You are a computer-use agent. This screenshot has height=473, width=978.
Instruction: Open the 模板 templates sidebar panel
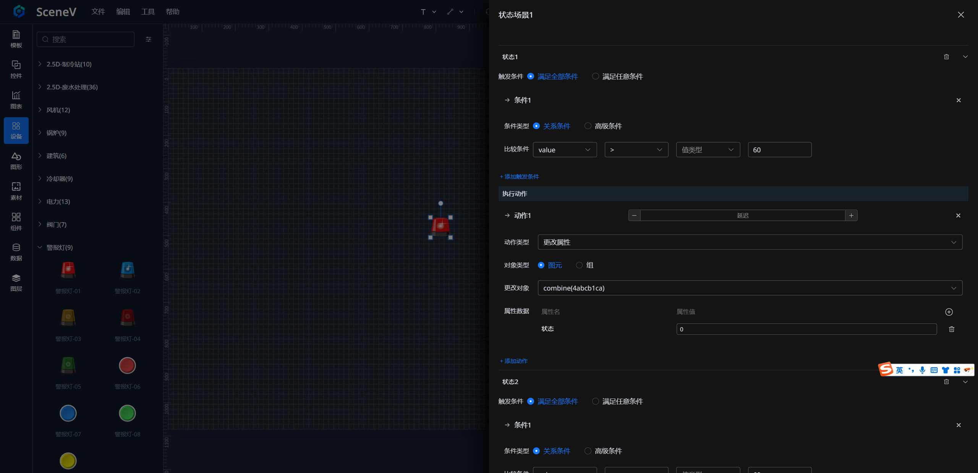pyautogui.click(x=16, y=39)
